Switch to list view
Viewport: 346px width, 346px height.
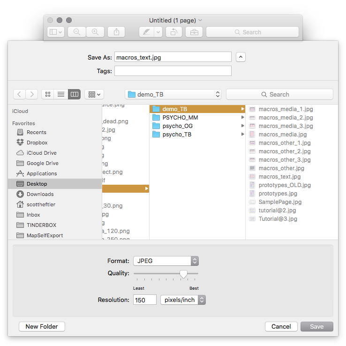tap(61, 94)
